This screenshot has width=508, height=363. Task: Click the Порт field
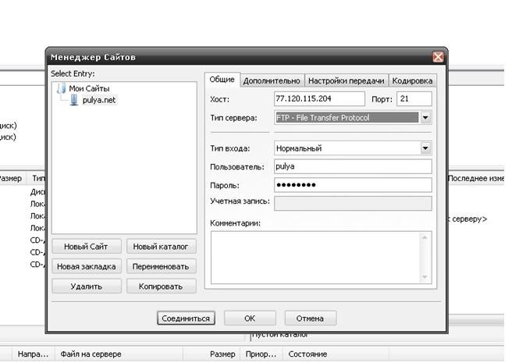coord(414,98)
